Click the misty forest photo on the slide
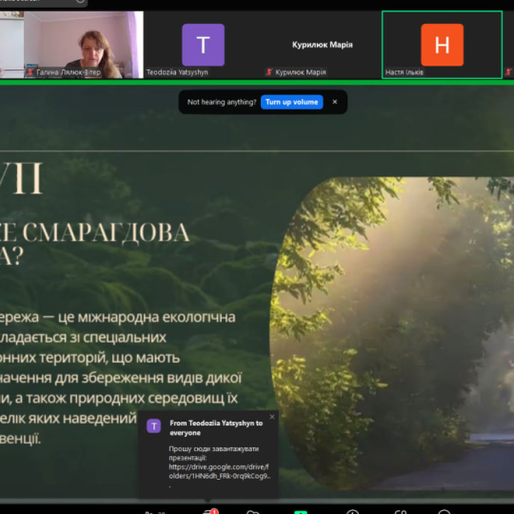Viewport: 514px width, 514px height. click(x=392, y=333)
